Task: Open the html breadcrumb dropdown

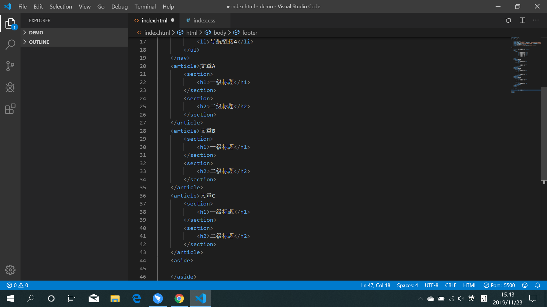Action: (187, 33)
